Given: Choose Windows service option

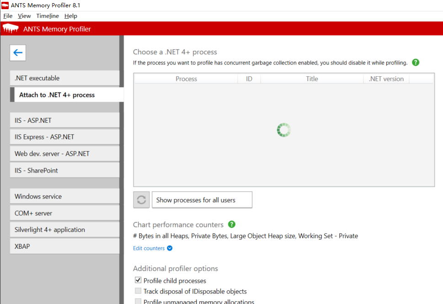Looking at the screenshot, I should [x=65, y=196].
